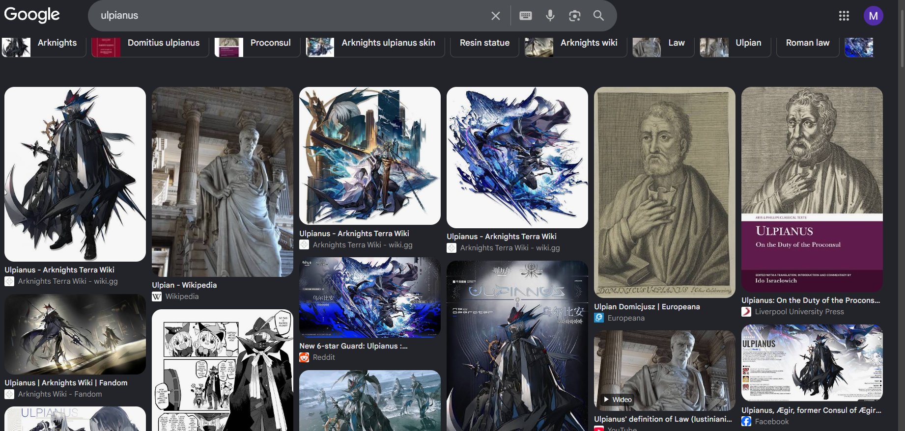Click the 'Arknights Wiki - Fandom' source text

point(60,394)
